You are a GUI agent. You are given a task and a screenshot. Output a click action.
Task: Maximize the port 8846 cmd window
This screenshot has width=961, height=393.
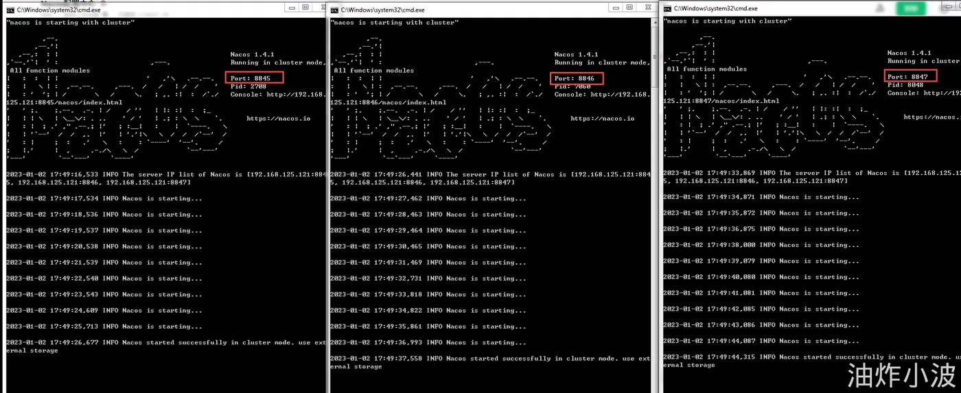(629, 8)
